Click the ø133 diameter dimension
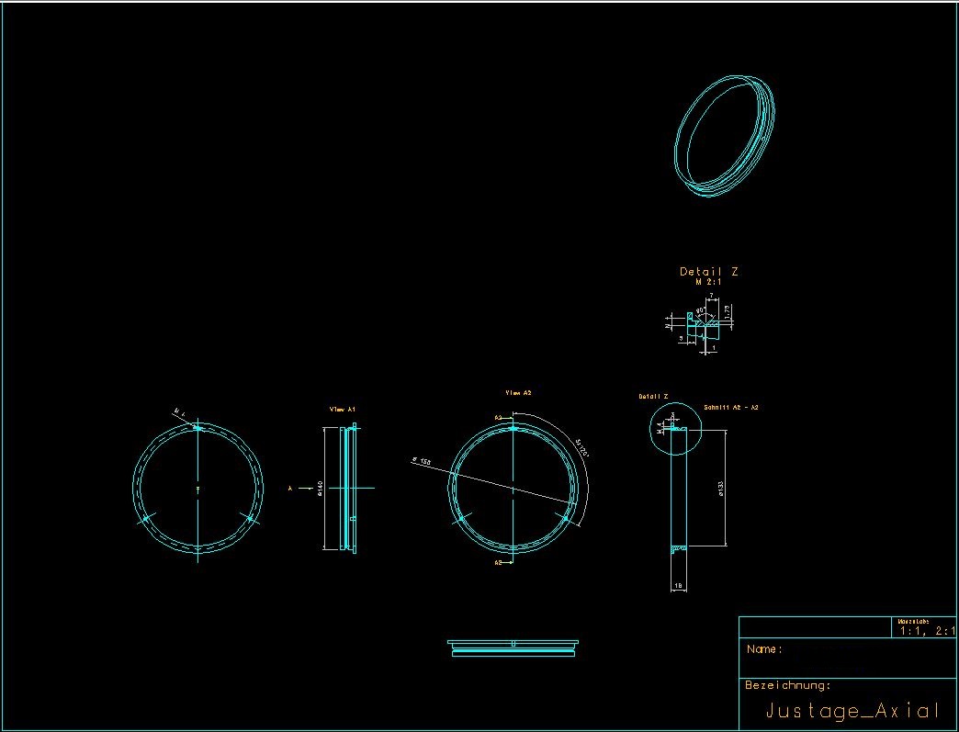 [x=720, y=488]
